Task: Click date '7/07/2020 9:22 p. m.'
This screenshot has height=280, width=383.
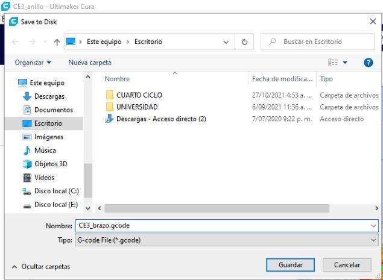Action: tap(282, 119)
